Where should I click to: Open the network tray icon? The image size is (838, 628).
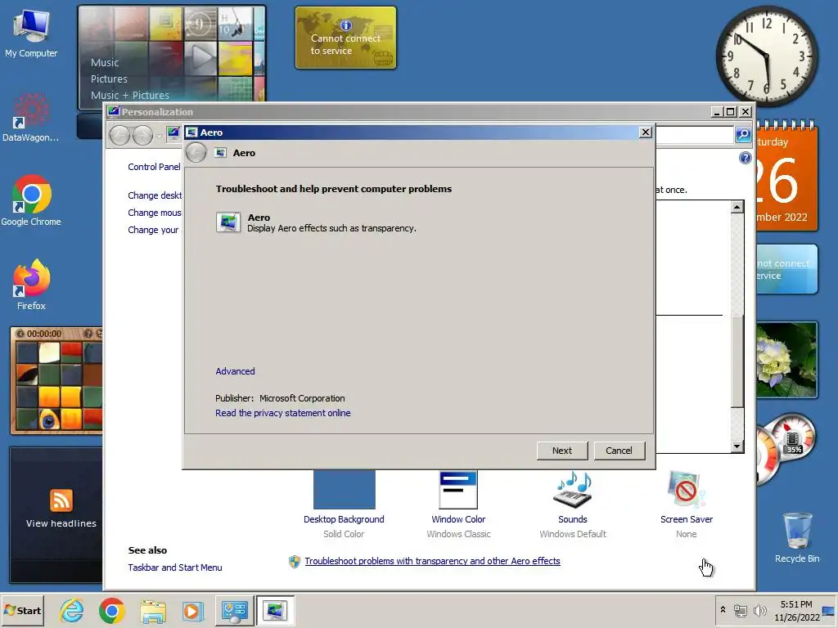740,610
